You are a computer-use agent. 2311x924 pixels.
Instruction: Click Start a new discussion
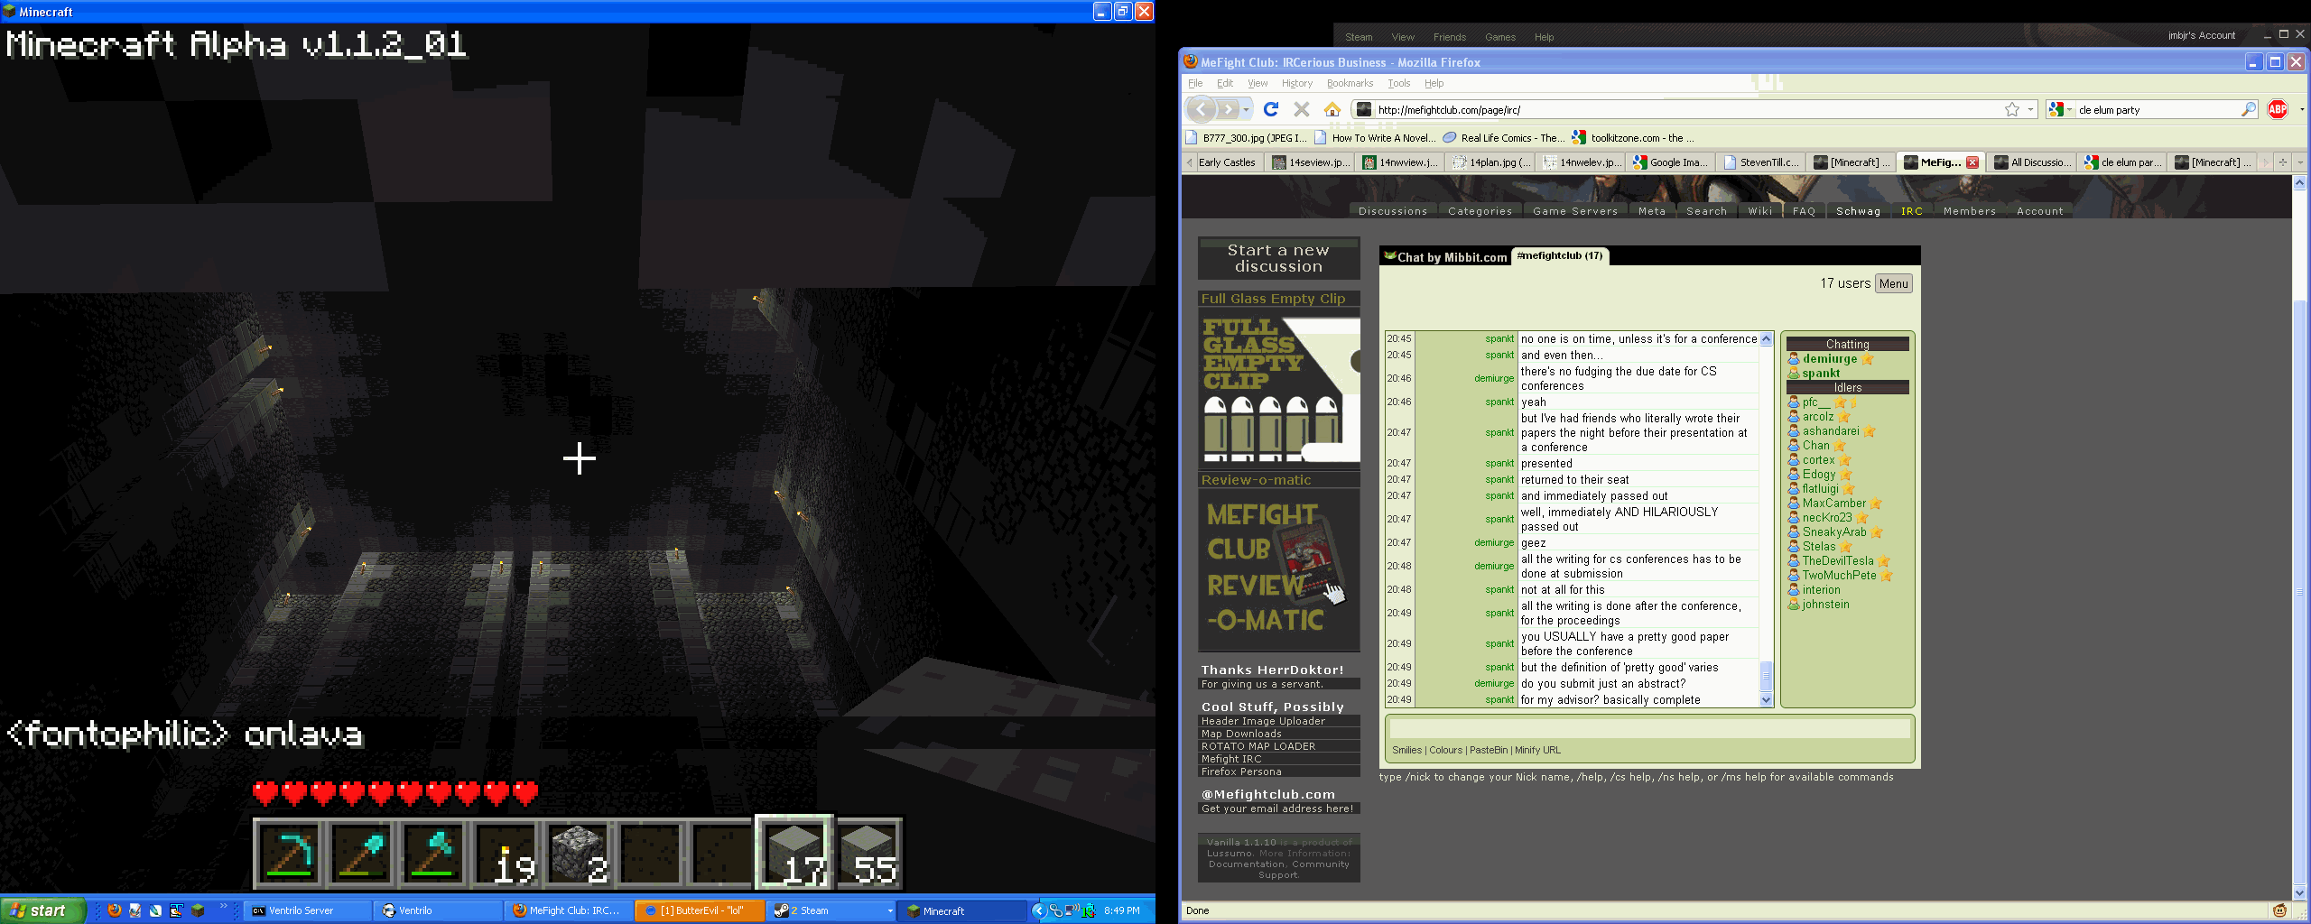[1278, 258]
